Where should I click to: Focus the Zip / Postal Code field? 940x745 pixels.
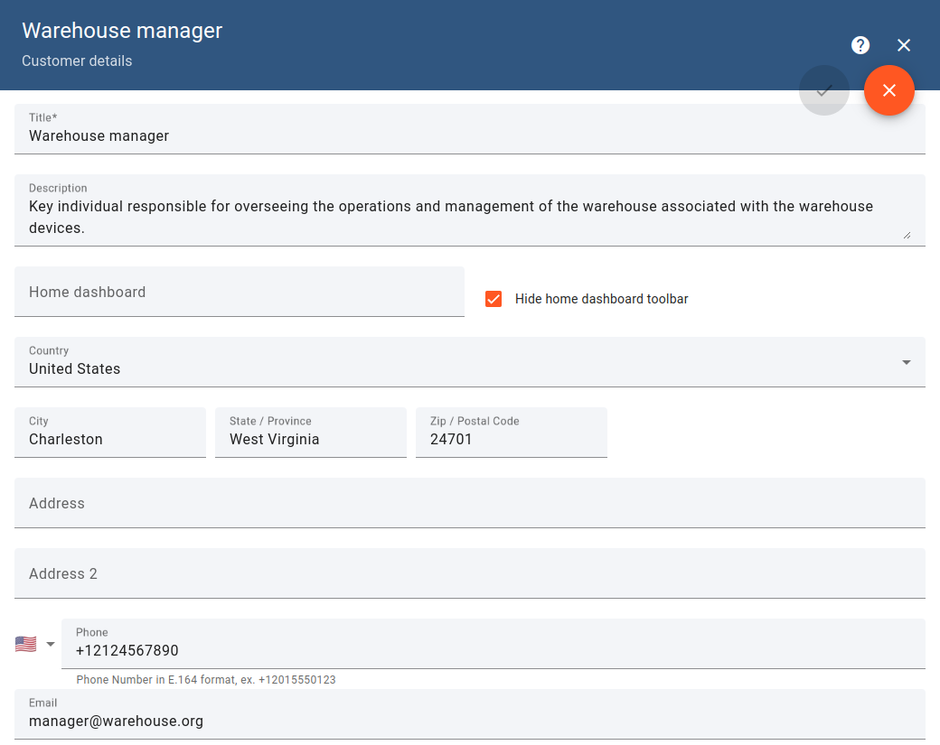511,439
